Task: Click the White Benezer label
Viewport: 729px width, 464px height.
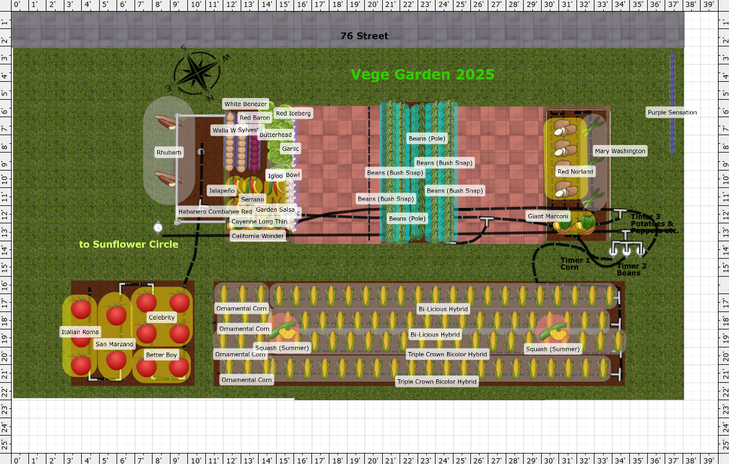Action: (245, 104)
